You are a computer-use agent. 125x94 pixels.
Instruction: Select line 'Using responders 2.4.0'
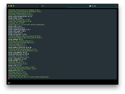point(17,59)
